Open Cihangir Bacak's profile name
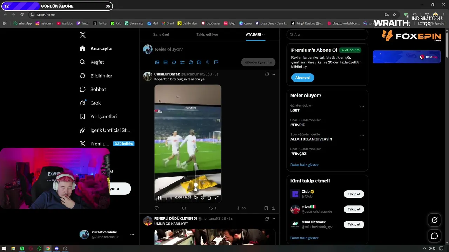 (167, 74)
